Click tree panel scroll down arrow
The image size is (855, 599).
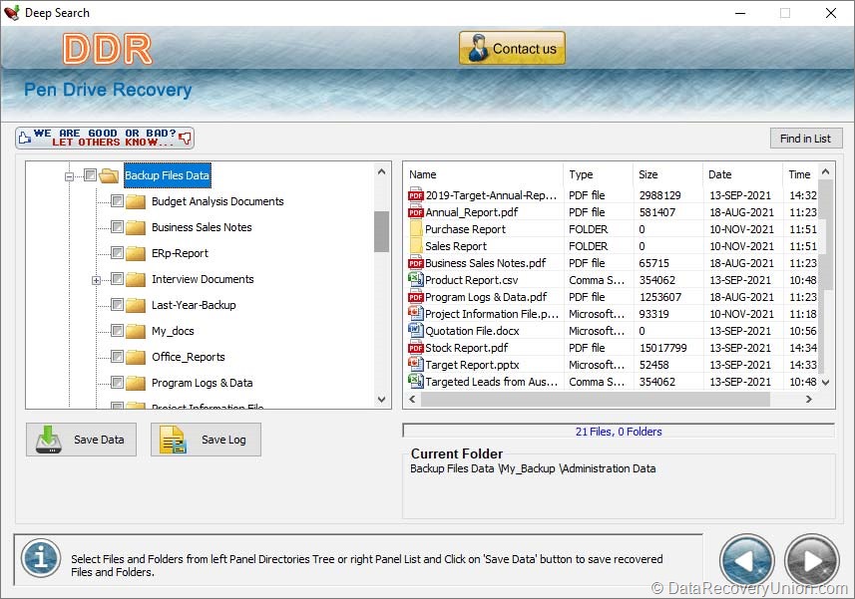(x=382, y=399)
